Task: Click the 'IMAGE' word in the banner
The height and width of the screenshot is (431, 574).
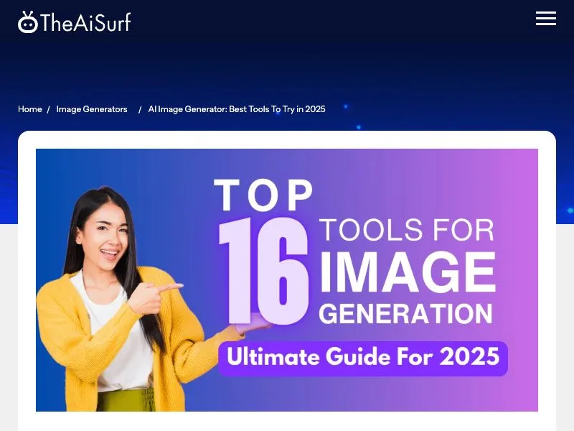Action: tap(408, 272)
